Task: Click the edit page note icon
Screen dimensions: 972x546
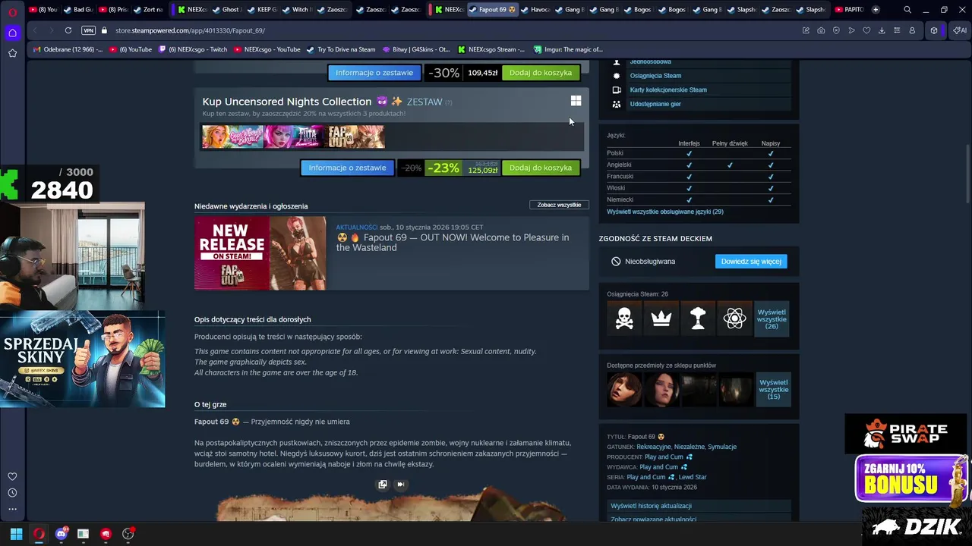Action: click(806, 30)
